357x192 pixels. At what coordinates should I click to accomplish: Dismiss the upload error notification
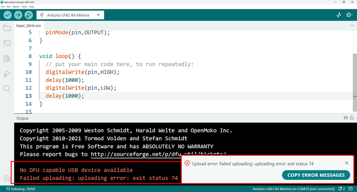click(346, 163)
